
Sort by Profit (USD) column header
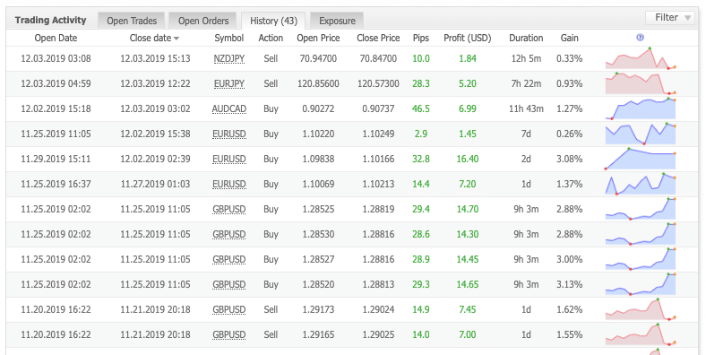pos(468,39)
